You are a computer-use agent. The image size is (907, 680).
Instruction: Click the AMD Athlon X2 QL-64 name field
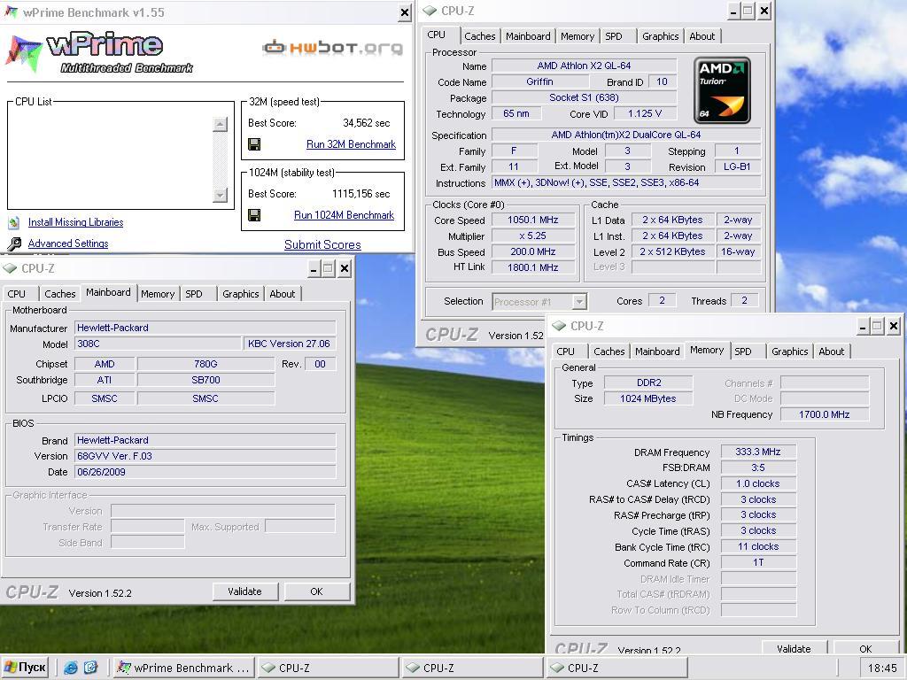(584, 66)
